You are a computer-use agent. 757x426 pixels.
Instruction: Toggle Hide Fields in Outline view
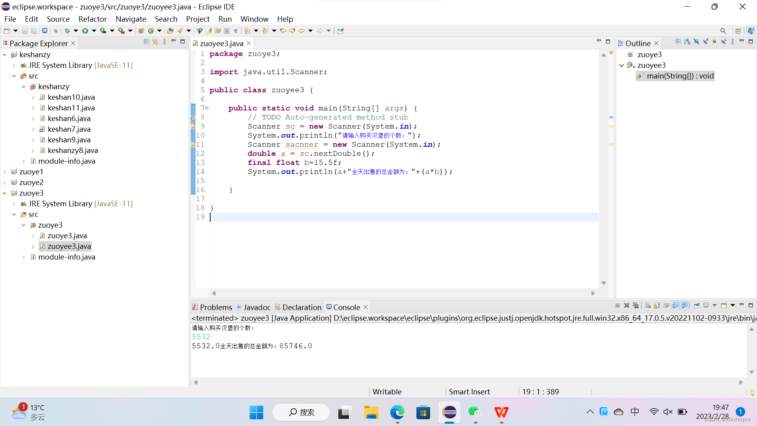coord(696,42)
